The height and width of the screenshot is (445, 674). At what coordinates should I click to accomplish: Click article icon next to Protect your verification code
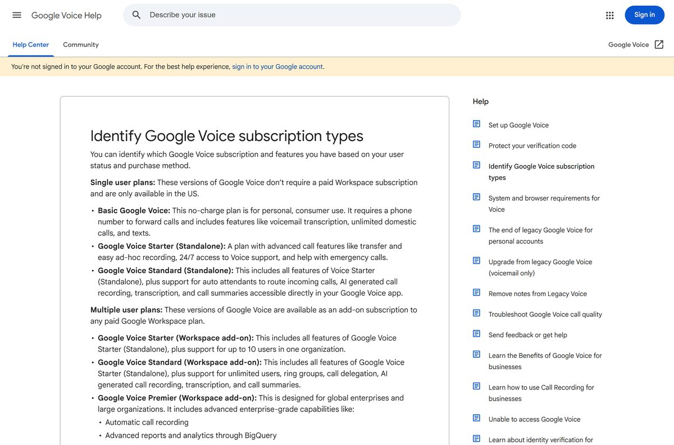(x=476, y=145)
